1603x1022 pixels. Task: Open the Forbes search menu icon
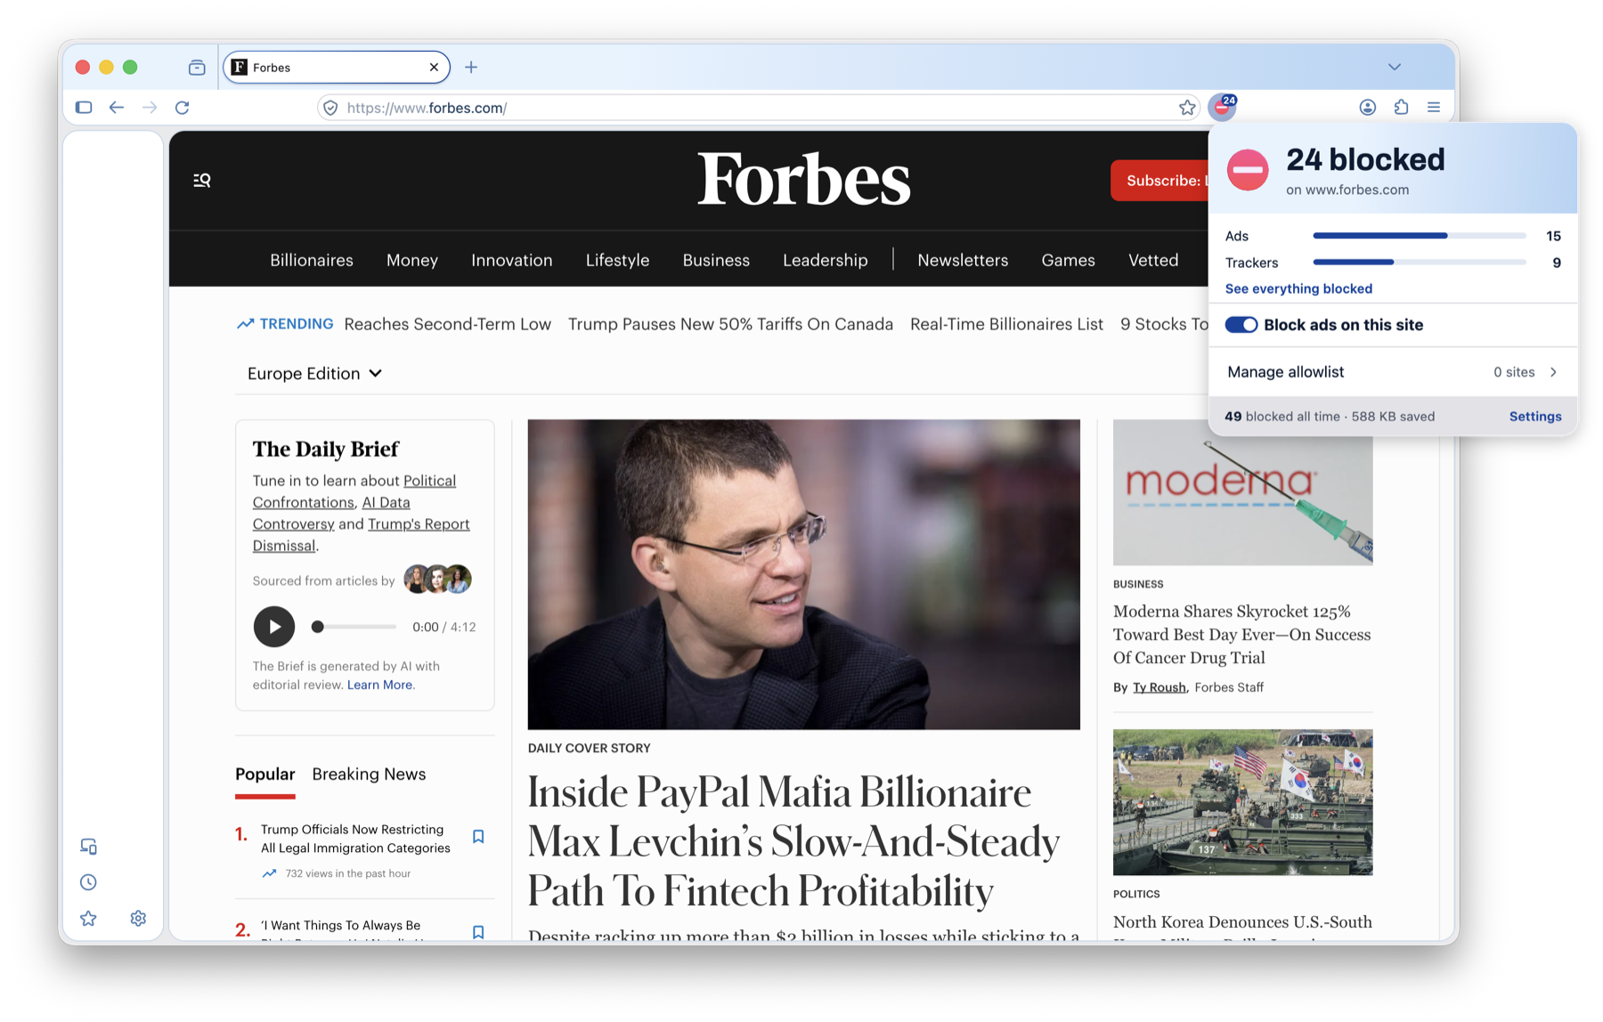pos(202,181)
